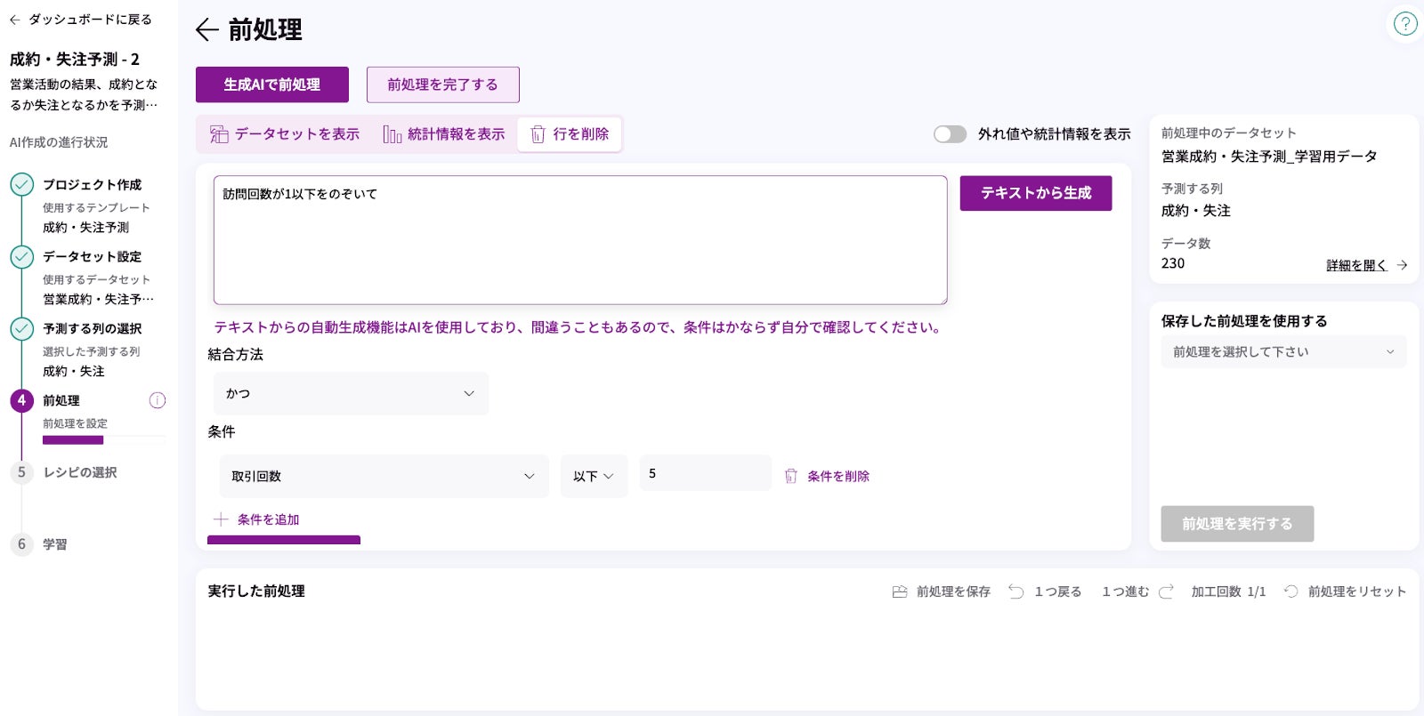Click the 前処理 step progress bar
This screenshot has height=716, width=1424.
point(104,439)
